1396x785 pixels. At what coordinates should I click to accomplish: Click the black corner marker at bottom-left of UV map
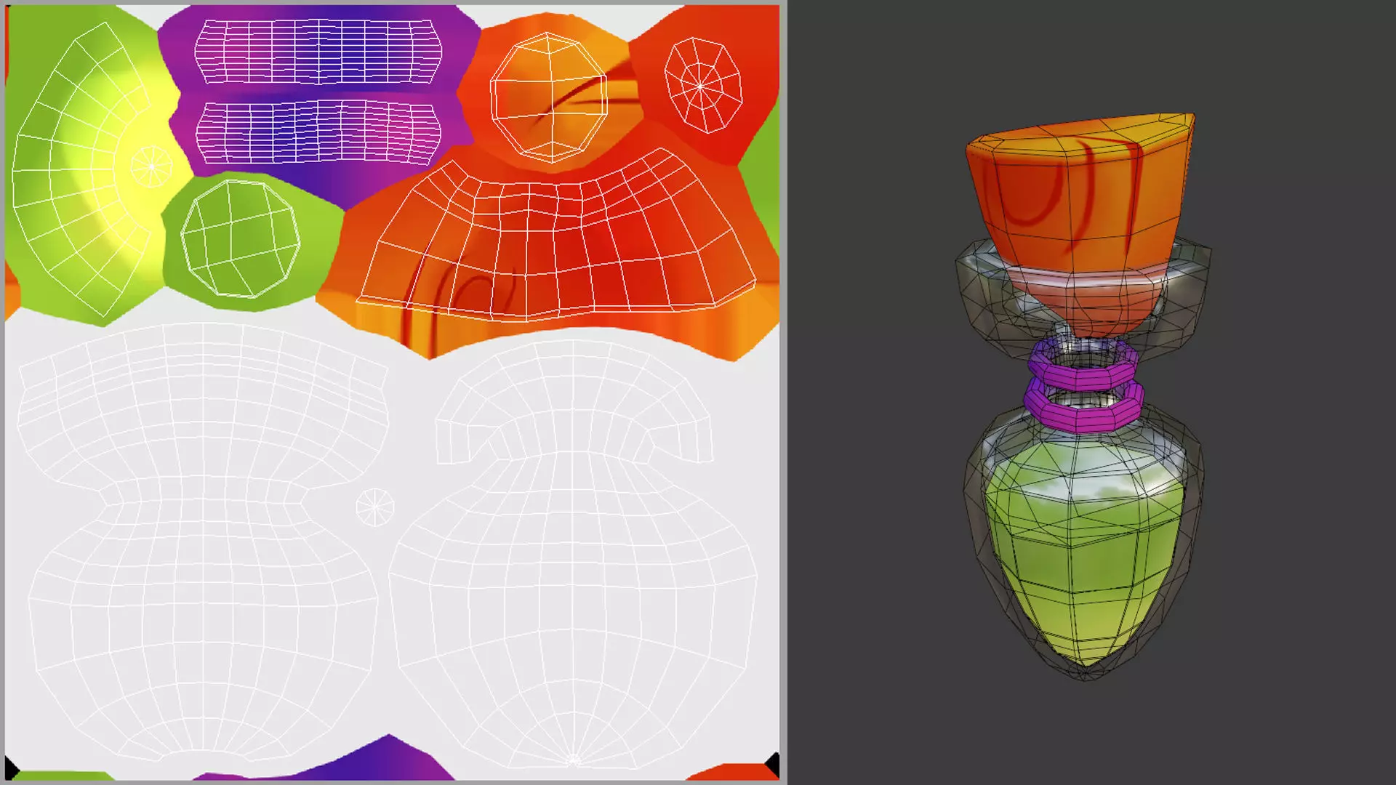[11, 768]
